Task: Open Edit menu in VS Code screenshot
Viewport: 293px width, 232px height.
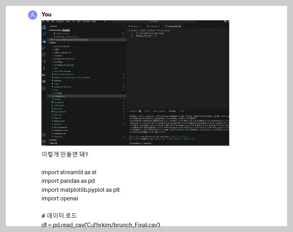Action: pyautogui.click(x=53, y=21)
